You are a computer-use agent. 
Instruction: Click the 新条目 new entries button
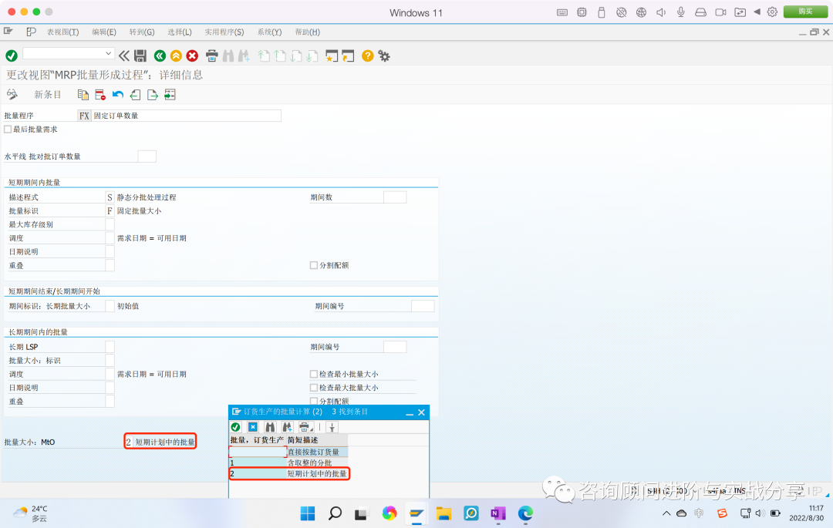[48, 95]
